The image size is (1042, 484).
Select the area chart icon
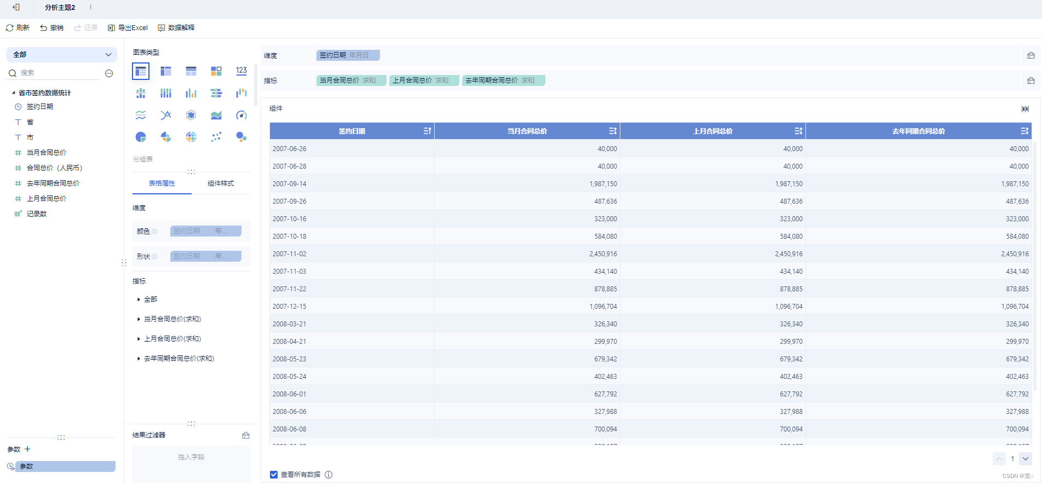point(216,115)
